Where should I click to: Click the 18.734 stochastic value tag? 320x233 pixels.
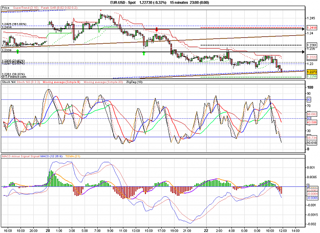[312, 138]
